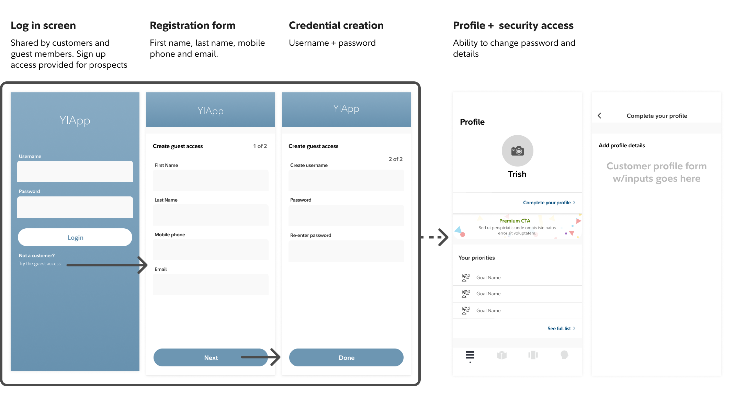734x399 pixels.
Task: Select the hamburger menu tab in bottom nav
Action: click(470, 355)
